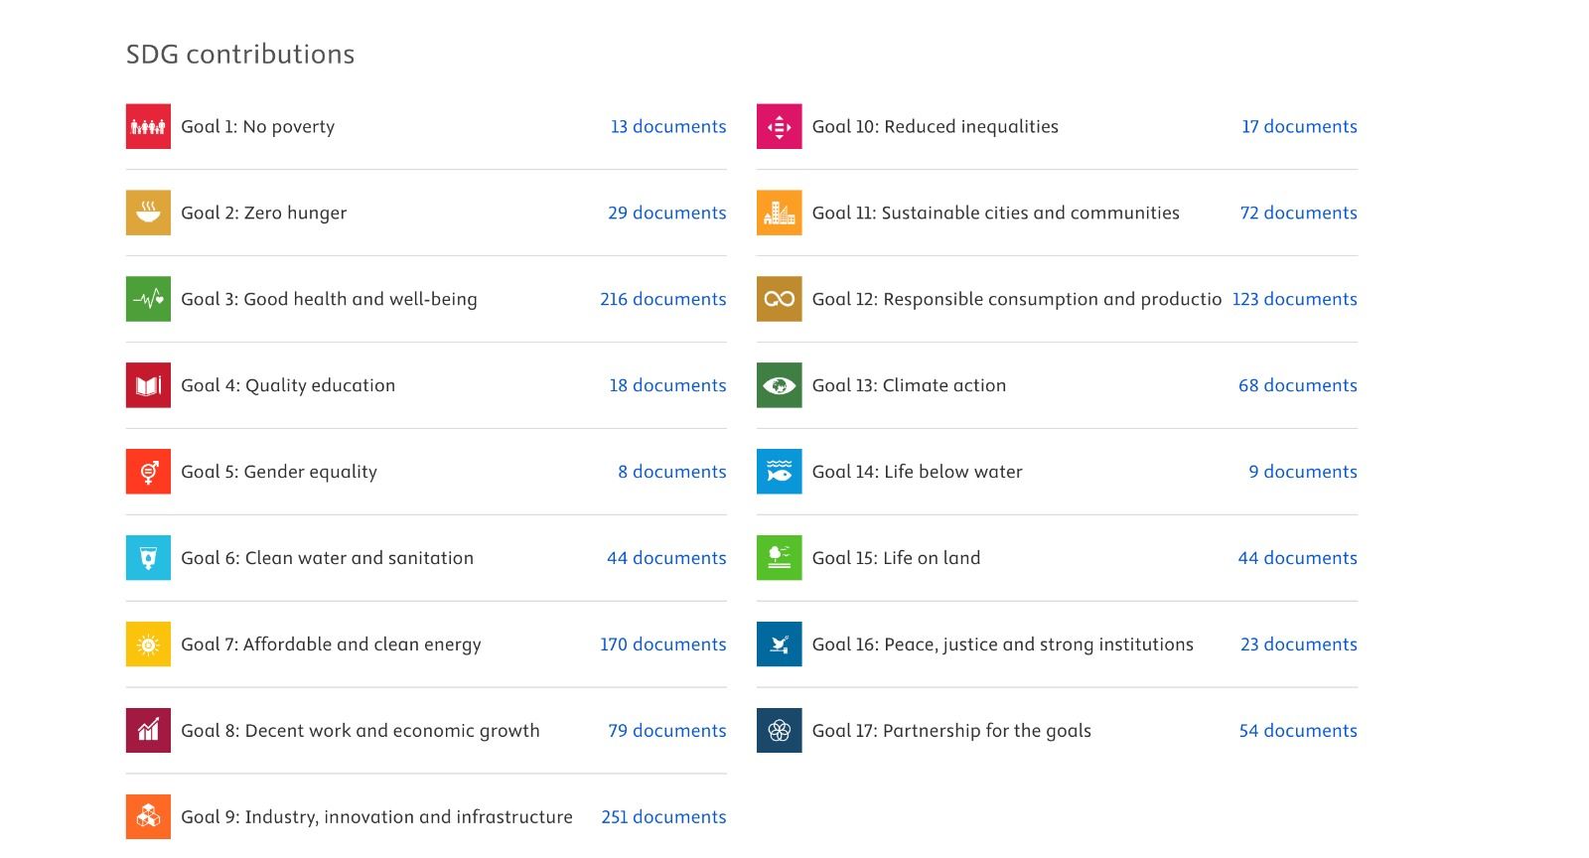
Task: Open the 251 documents link for Goal 9
Action: click(x=663, y=817)
